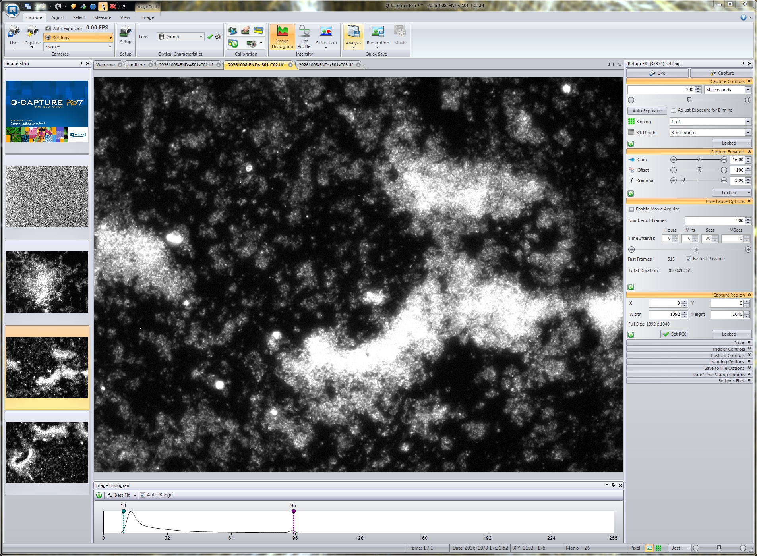This screenshot has width=757, height=556.
Task: Click the Live button in settings panel
Action: tap(657, 73)
